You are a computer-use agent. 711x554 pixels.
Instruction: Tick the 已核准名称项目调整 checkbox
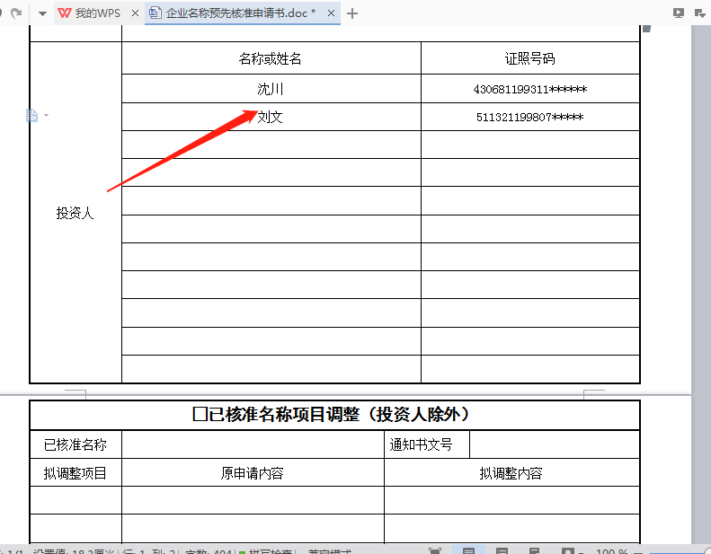coord(200,415)
